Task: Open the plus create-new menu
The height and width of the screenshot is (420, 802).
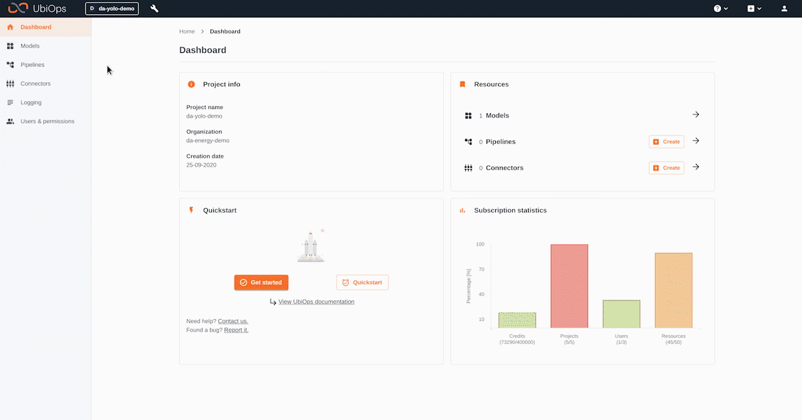Action: 755,9
